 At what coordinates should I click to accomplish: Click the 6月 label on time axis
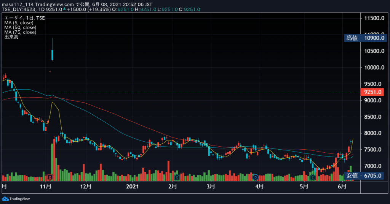[342, 186]
